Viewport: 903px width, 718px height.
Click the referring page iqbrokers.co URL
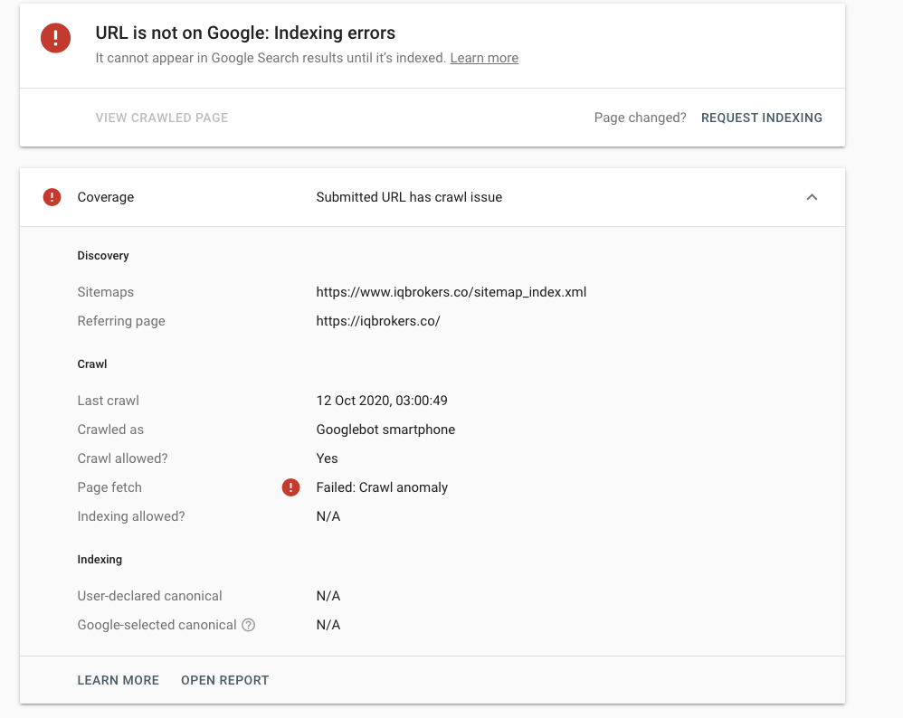pyautogui.click(x=378, y=321)
